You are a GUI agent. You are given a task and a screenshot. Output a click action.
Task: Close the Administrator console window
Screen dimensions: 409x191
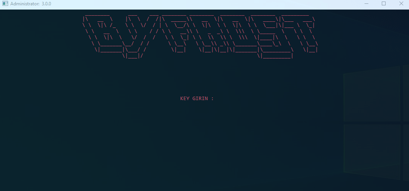pos(401,4)
